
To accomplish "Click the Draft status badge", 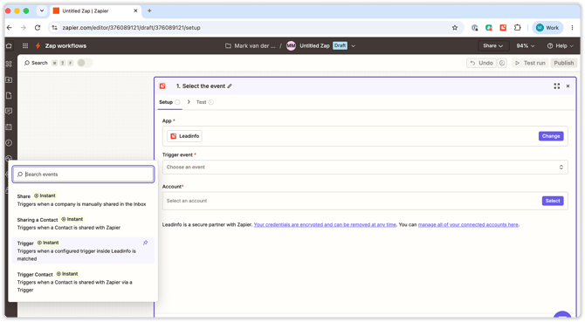I will click(340, 45).
